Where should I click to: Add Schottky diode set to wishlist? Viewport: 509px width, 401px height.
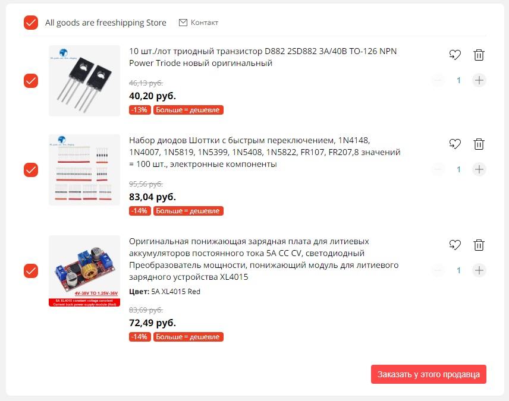pyautogui.click(x=455, y=144)
